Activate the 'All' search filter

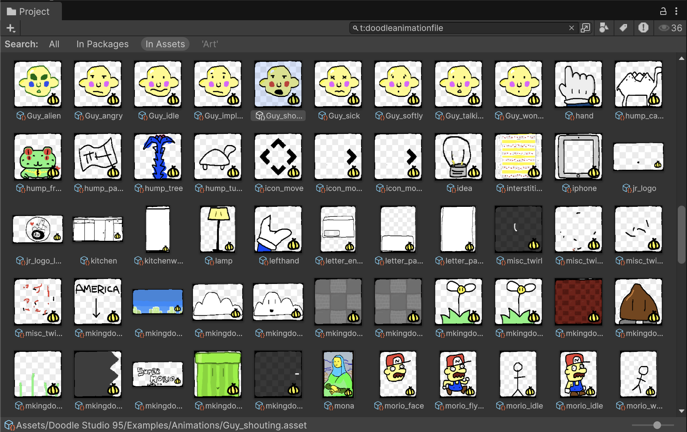[54, 44]
